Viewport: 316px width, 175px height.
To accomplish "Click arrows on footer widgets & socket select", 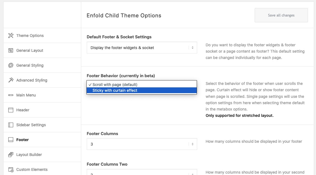I will pos(193,48).
